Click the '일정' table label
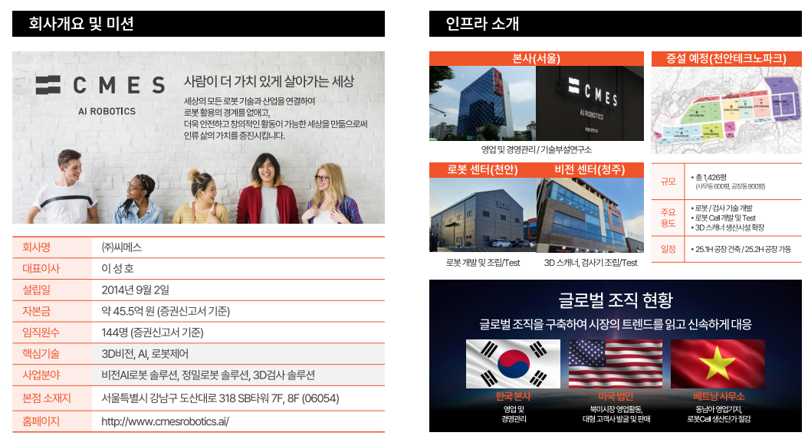Viewport: 808px width, 439px height. point(668,249)
